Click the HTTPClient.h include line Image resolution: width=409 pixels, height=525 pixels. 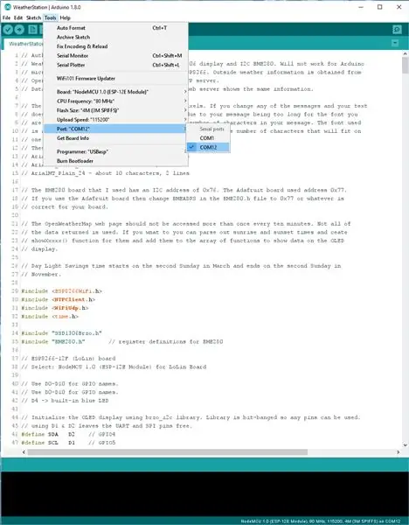point(59,299)
